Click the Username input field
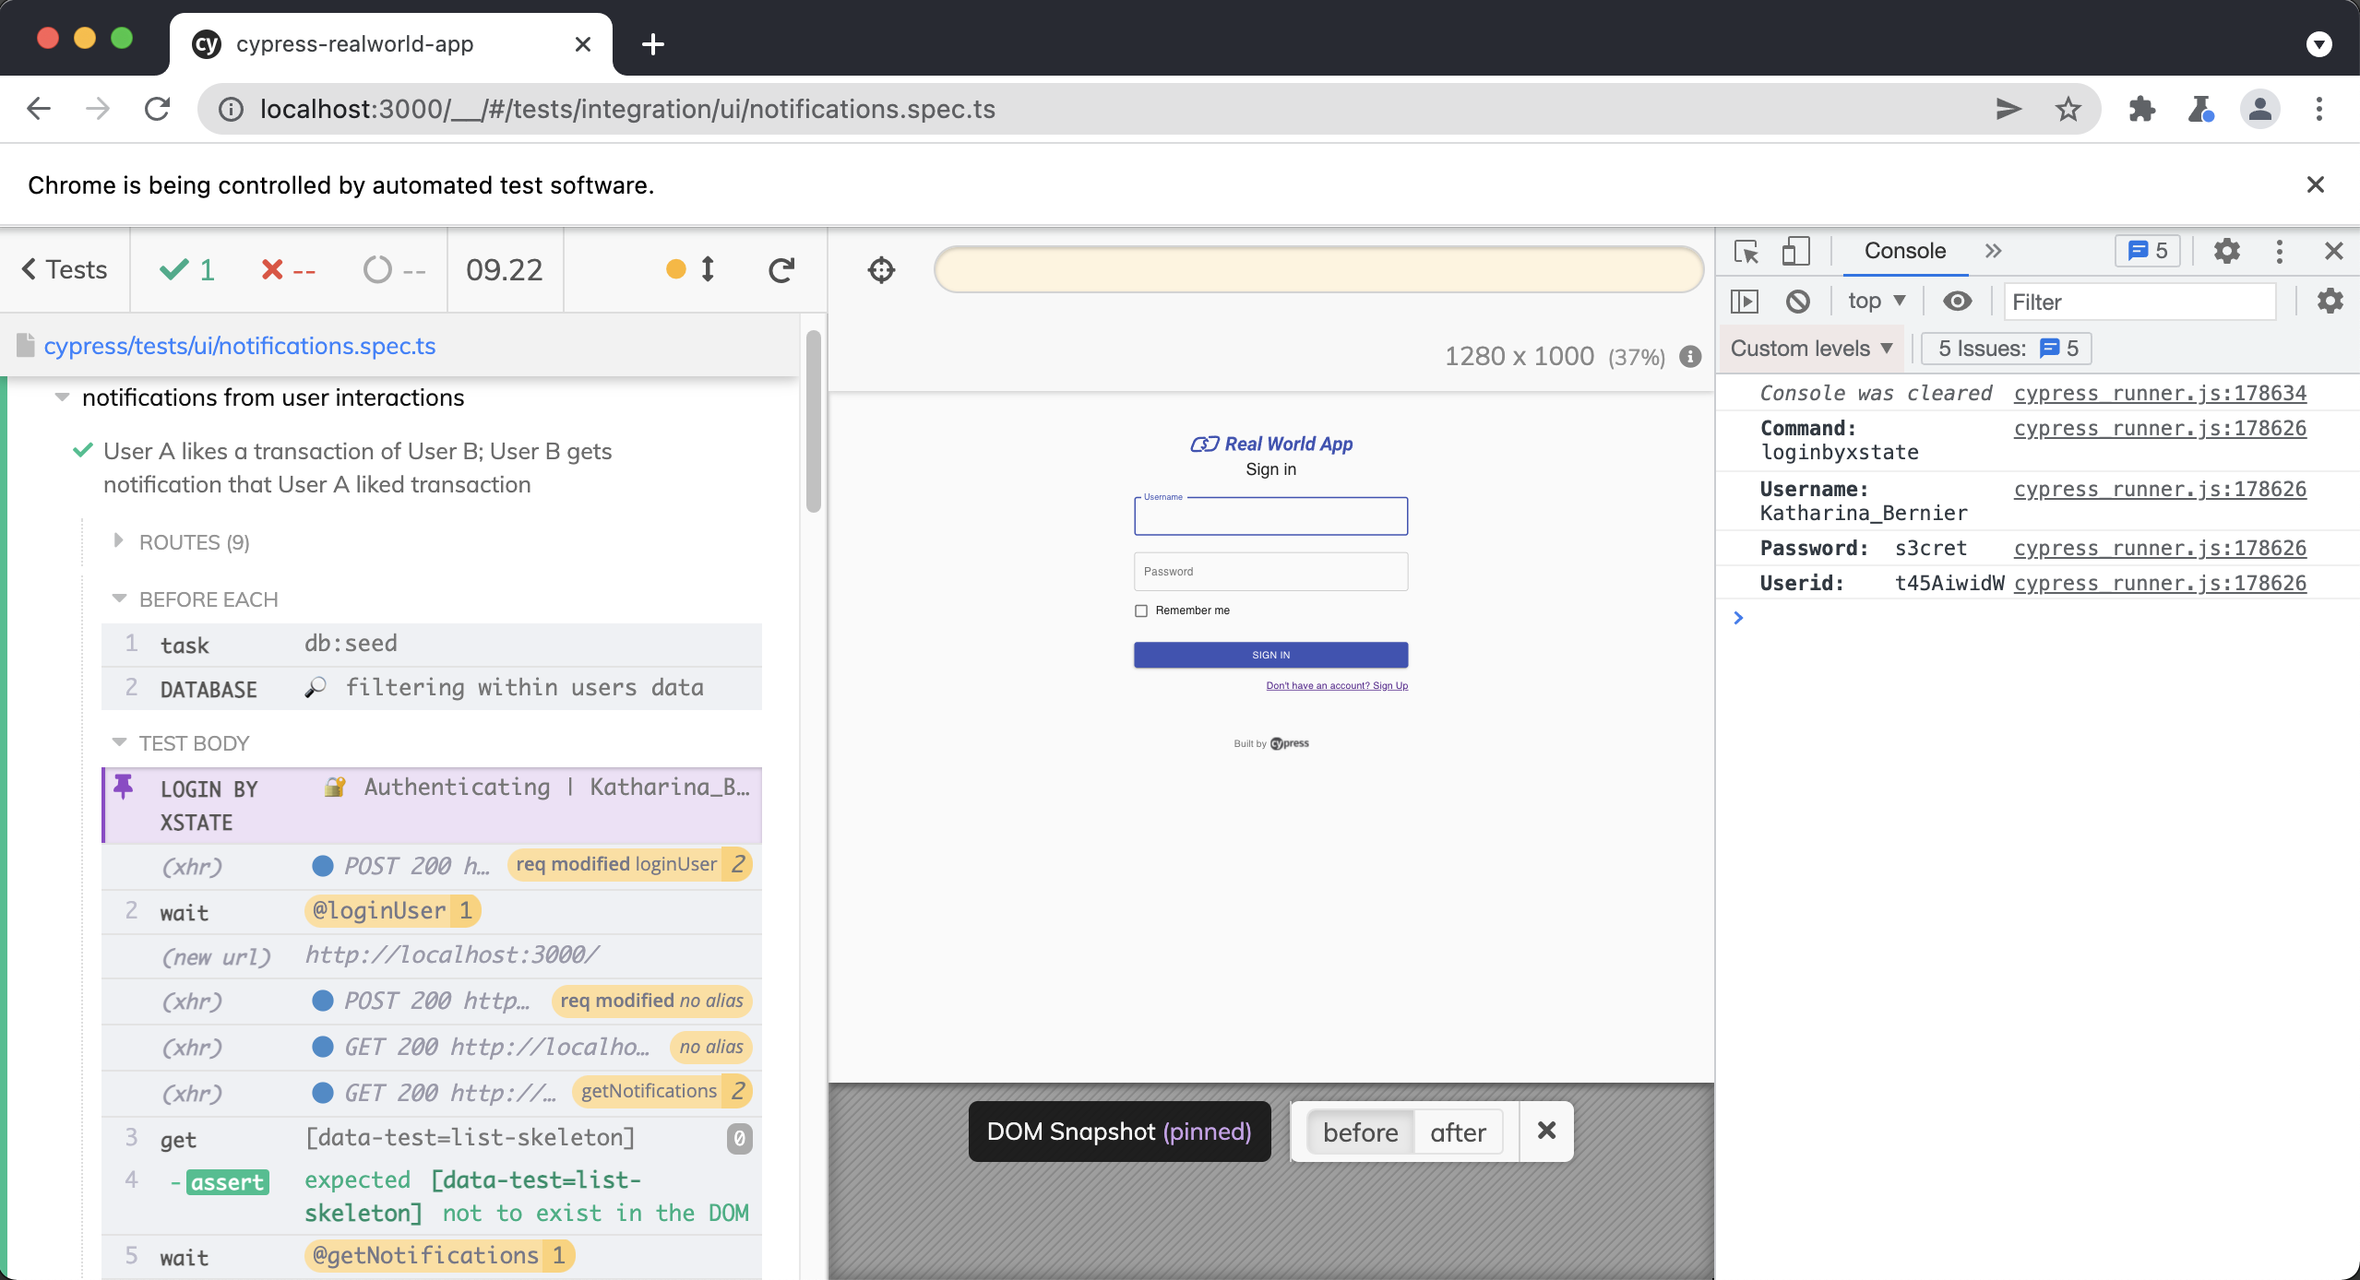The height and width of the screenshot is (1280, 2360). tap(1269, 516)
